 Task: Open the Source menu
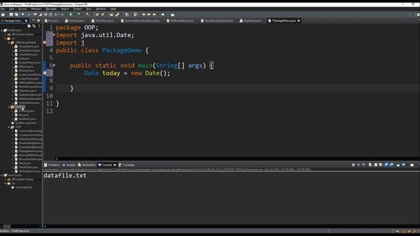tap(22, 9)
